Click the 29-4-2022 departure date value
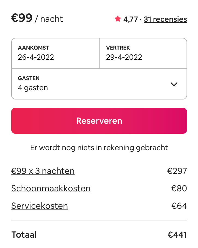Screen dimensions: 198x248 pyautogui.click(x=124, y=57)
